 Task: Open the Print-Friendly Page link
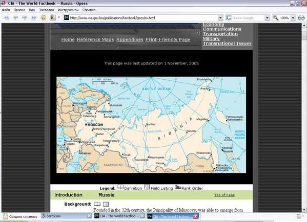point(168,39)
